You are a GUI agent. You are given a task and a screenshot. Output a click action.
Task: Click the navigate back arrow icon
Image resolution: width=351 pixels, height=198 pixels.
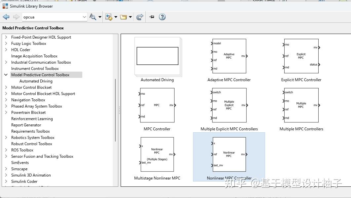click(x=6, y=17)
